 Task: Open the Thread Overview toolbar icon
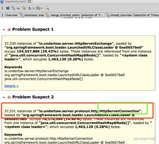tap(24, 8)
